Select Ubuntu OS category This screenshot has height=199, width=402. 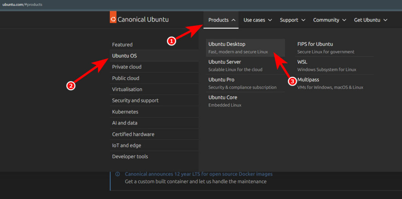click(x=154, y=56)
